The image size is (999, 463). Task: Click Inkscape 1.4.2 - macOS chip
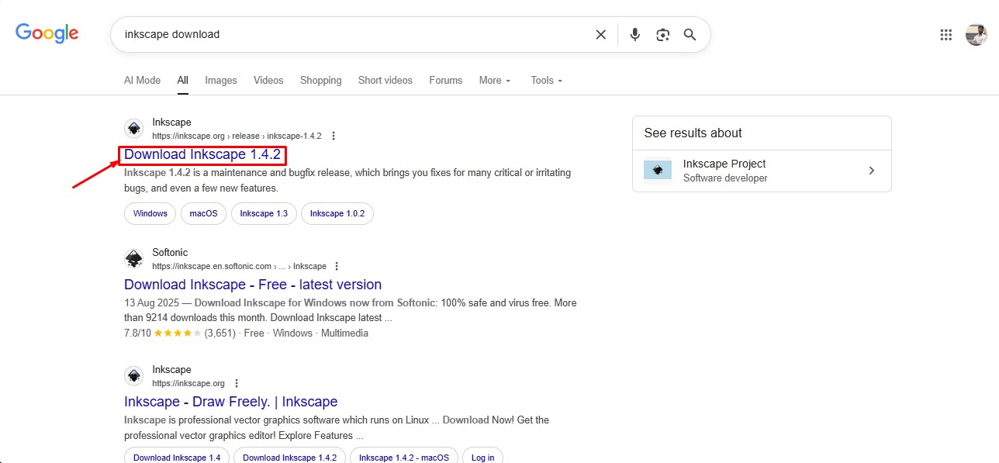(x=404, y=457)
